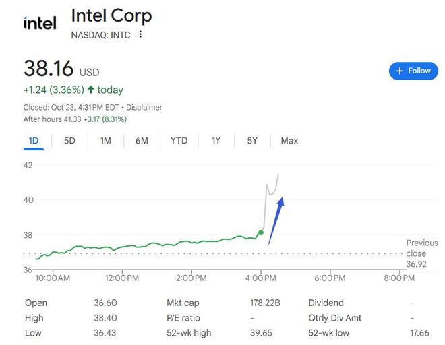This screenshot has width=445, height=345.
Task: Click the Intel logo icon
Action: point(40,23)
